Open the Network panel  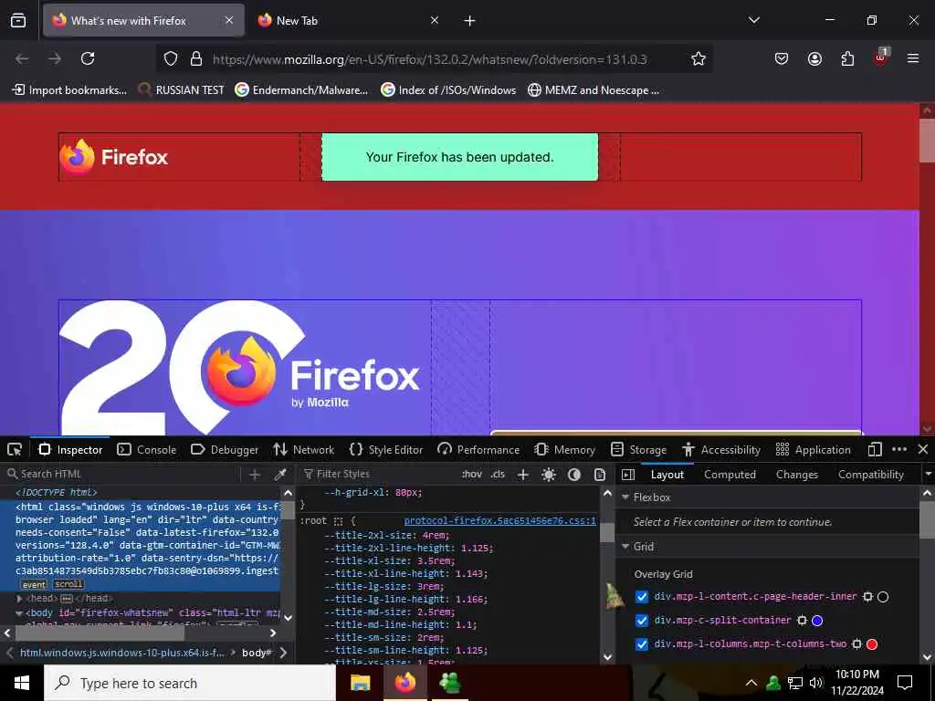pos(303,449)
